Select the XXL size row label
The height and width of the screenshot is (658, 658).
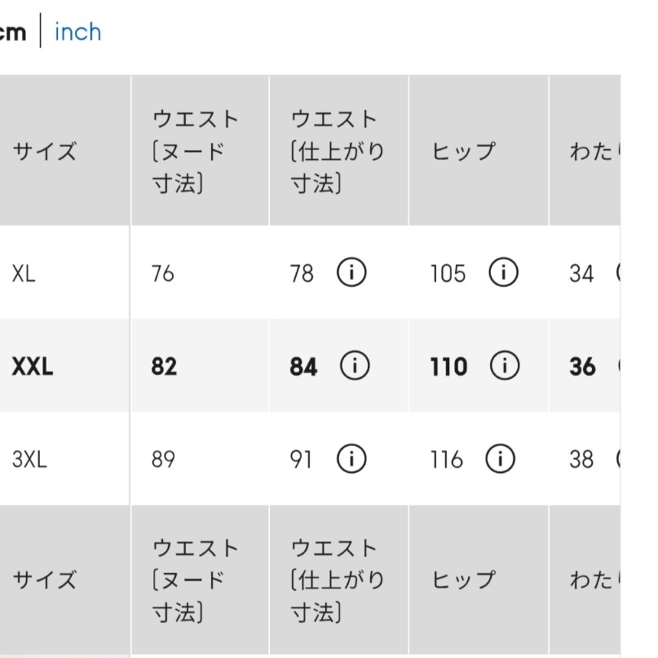(33, 366)
